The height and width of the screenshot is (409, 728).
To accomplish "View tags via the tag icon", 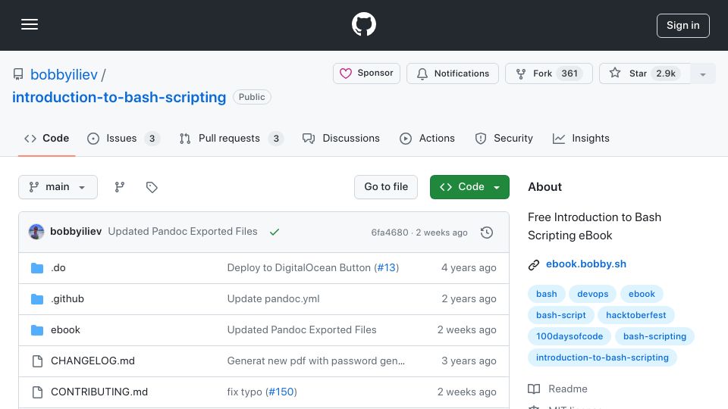I will [x=152, y=187].
